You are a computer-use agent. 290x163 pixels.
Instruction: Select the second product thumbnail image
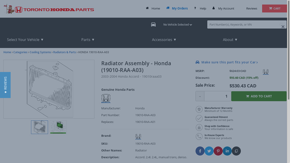[58, 127]
